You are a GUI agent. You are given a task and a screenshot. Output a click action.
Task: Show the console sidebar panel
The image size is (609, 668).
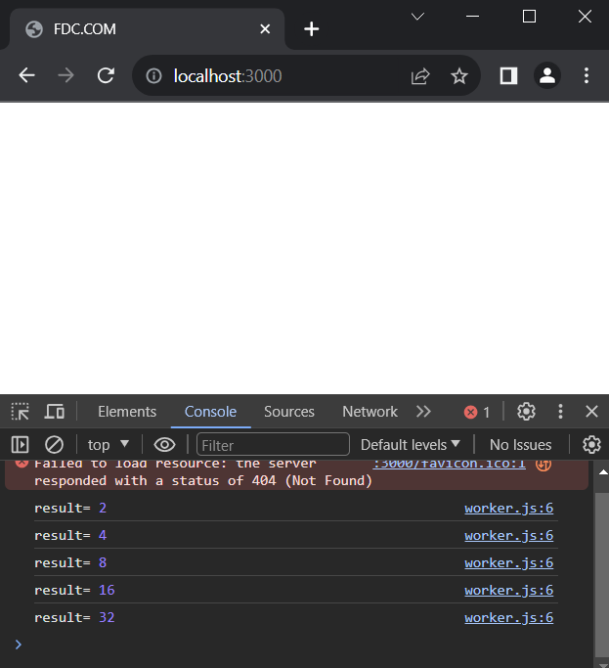[x=21, y=444]
